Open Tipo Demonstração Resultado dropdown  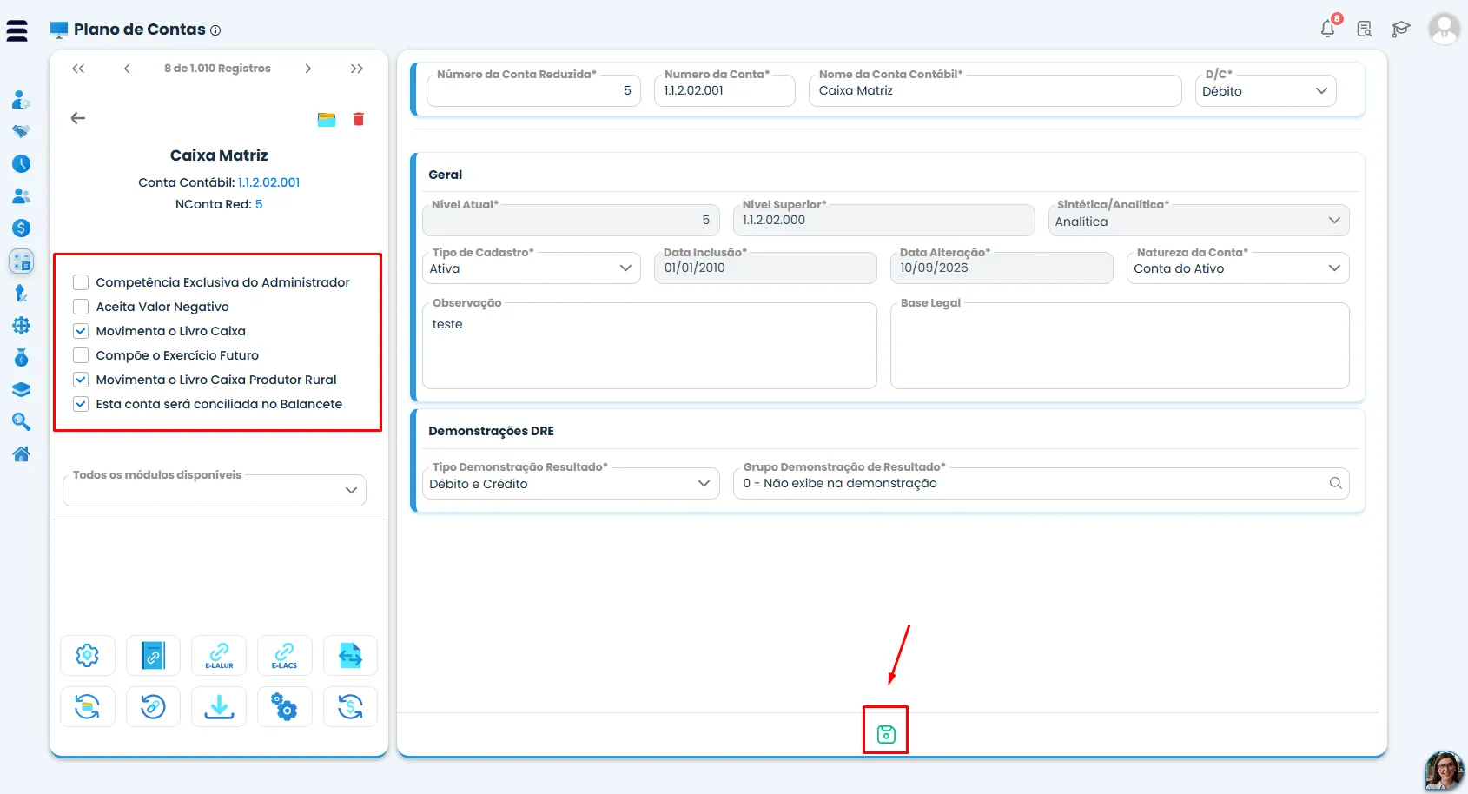coord(571,484)
